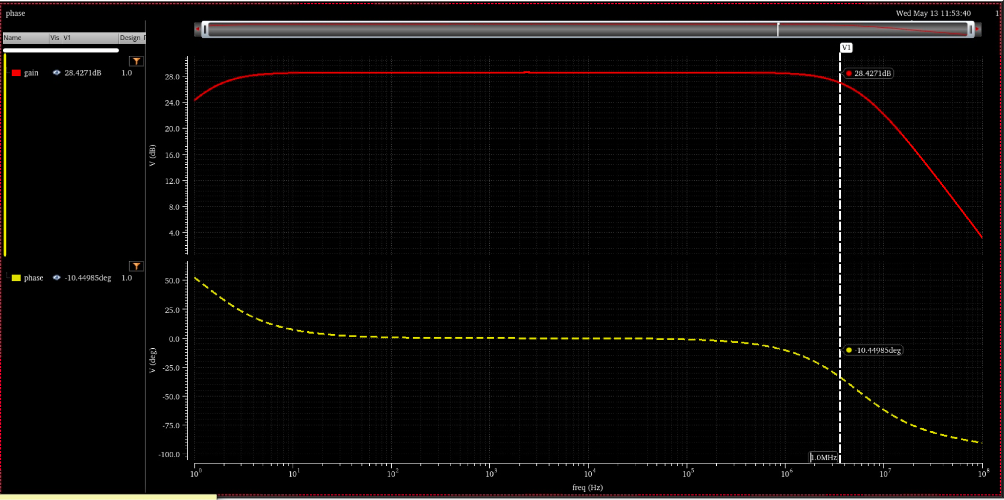Select the phase trace name

(34, 278)
